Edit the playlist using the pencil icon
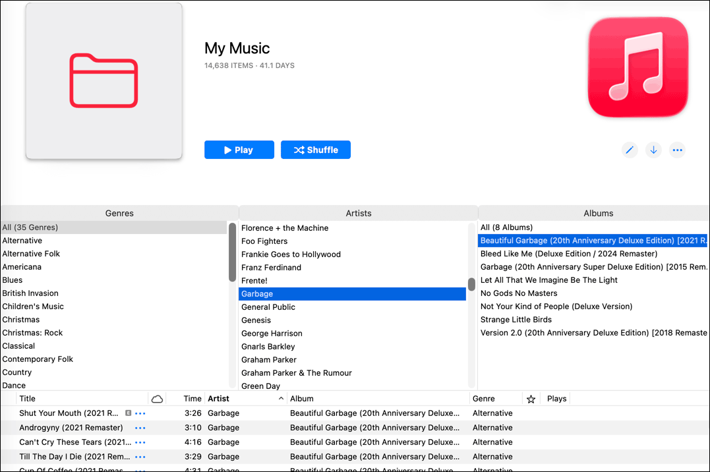The height and width of the screenshot is (472, 710). [x=629, y=150]
